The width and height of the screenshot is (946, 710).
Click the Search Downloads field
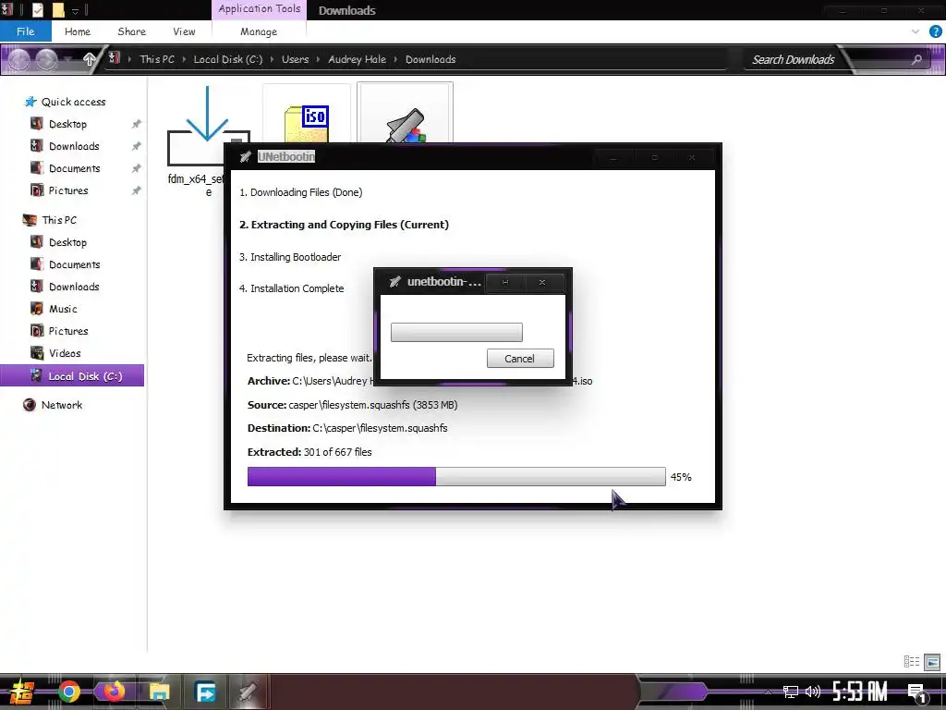(793, 59)
